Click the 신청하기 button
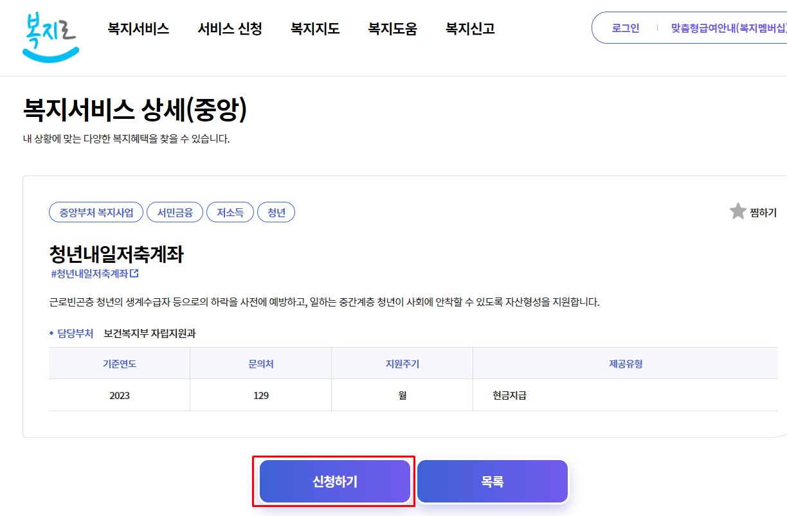This screenshot has width=787, height=516. coord(335,481)
